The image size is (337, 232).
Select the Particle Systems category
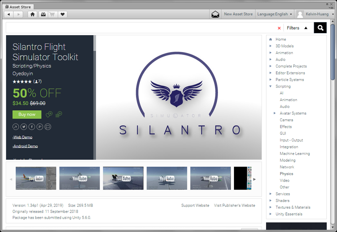(x=290, y=79)
